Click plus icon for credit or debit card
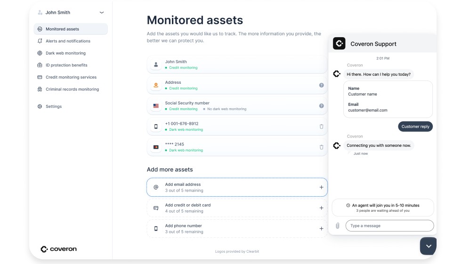Screen dimensions: 470x264 pos(321,208)
